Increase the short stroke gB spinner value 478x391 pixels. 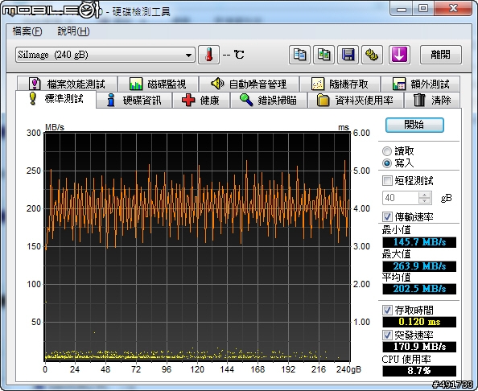(x=424, y=195)
